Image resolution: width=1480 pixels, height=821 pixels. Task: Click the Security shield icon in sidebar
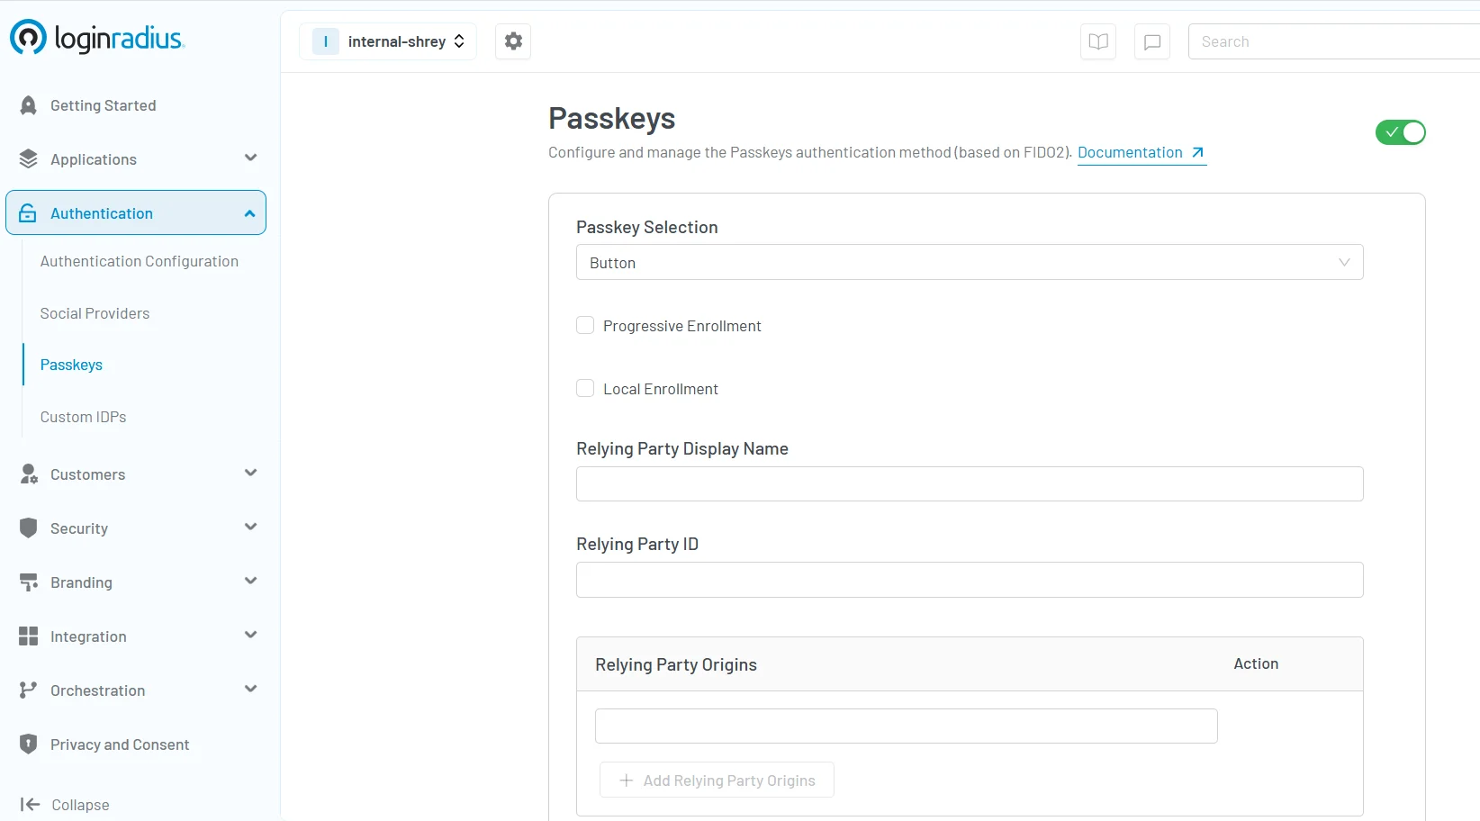tap(29, 528)
